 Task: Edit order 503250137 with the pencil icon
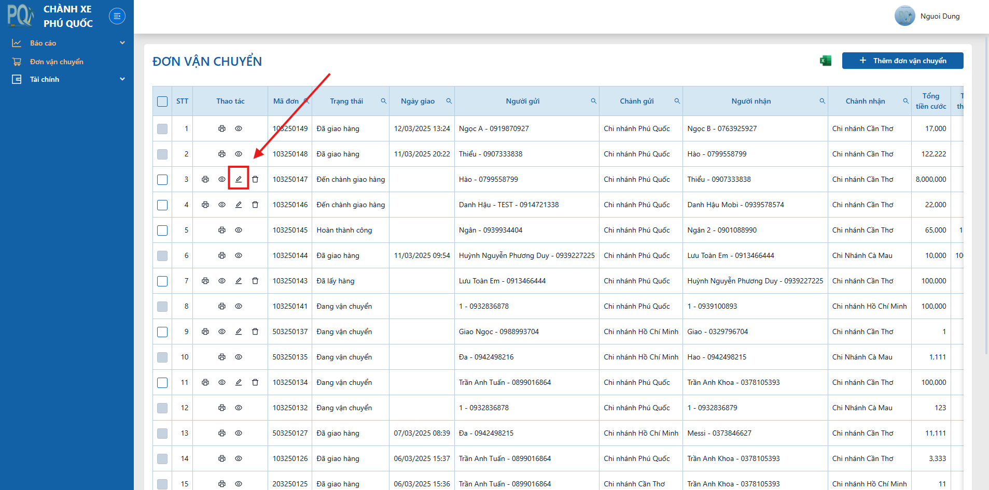(x=239, y=332)
